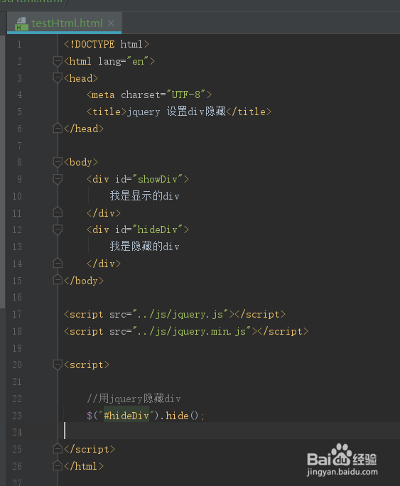Image resolution: width=400 pixels, height=486 pixels.
Task: Click fold end marker at line 11 </div>
Action: coord(58,212)
